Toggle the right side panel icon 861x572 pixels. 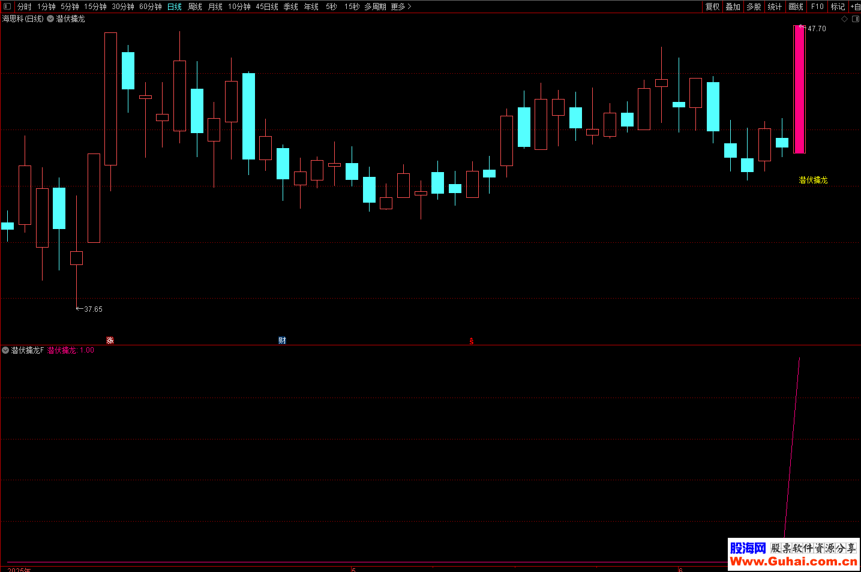click(x=855, y=19)
